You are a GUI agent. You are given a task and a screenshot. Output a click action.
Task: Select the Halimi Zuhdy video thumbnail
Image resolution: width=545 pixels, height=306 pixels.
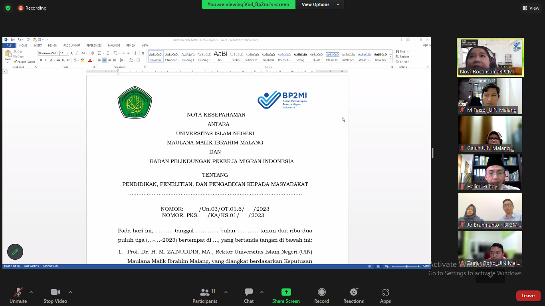tap(490, 172)
